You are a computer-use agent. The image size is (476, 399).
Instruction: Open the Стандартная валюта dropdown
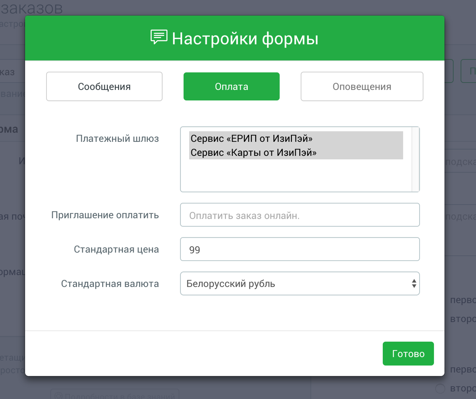click(x=300, y=284)
